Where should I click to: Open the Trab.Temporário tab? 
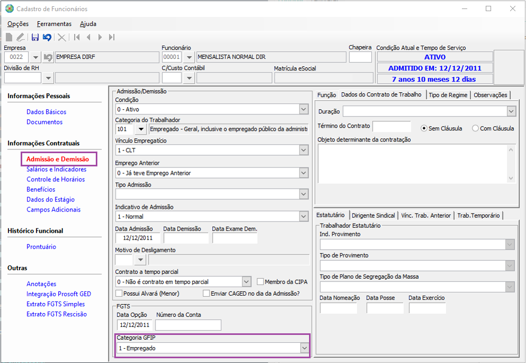coord(478,216)
